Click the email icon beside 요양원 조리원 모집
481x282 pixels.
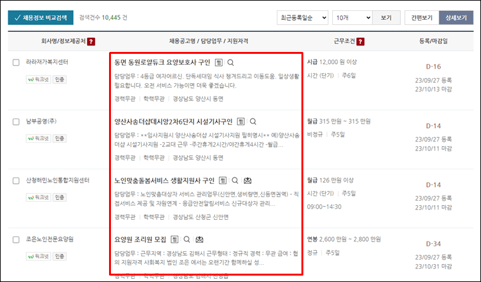pyautogui.click(x=200, y=239)
